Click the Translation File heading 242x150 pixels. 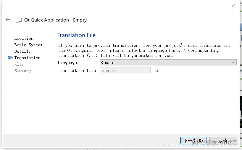(x=77, y=35)
